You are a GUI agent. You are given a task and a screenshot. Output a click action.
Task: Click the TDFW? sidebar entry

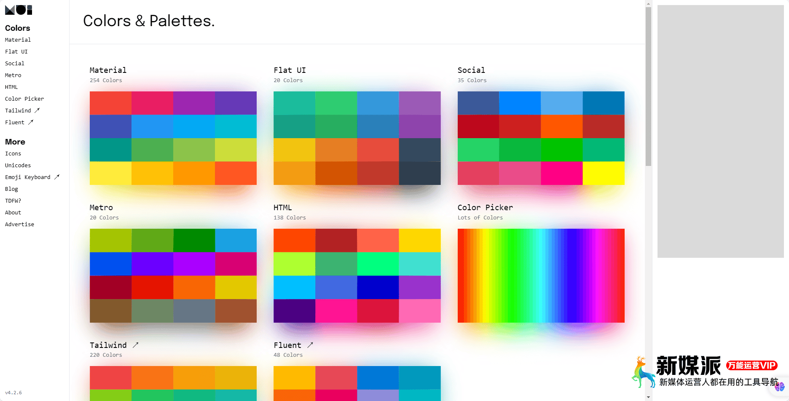pos(13,200)
